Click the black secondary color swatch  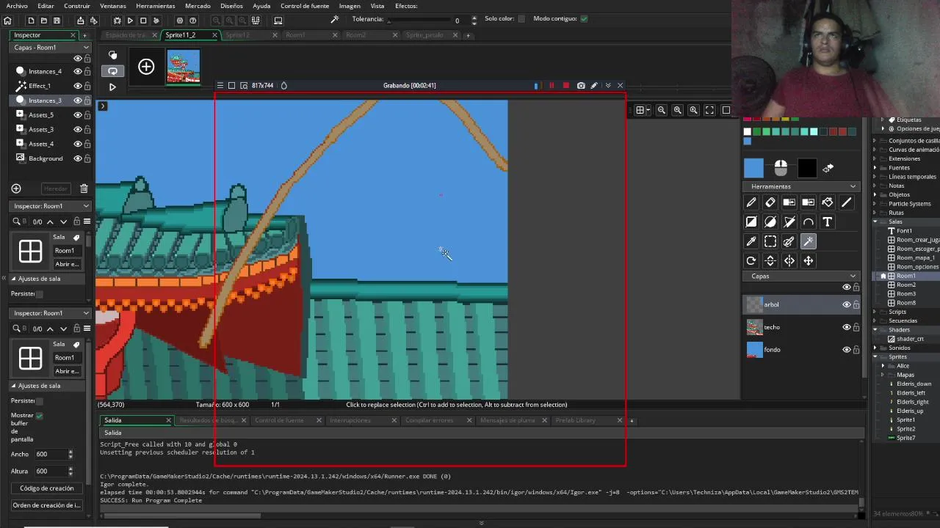click(x=807, y=168)
